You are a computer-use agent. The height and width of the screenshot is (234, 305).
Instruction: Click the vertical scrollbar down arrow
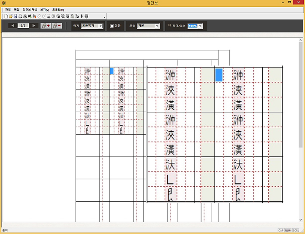pyautogui.click(x=300, y=220)
